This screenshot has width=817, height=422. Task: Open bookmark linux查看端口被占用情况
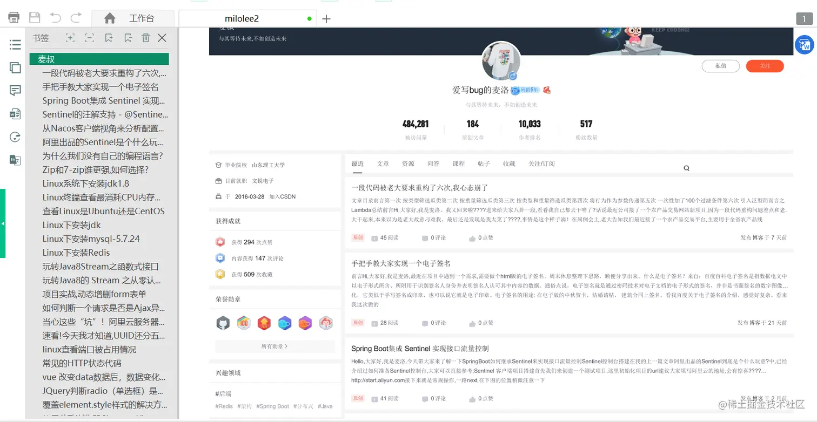click(89, 349)
